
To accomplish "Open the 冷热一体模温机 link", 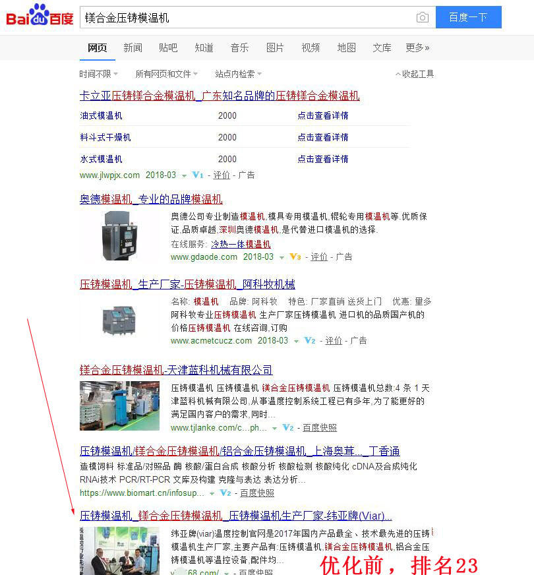I will click(x=241, y=244).
